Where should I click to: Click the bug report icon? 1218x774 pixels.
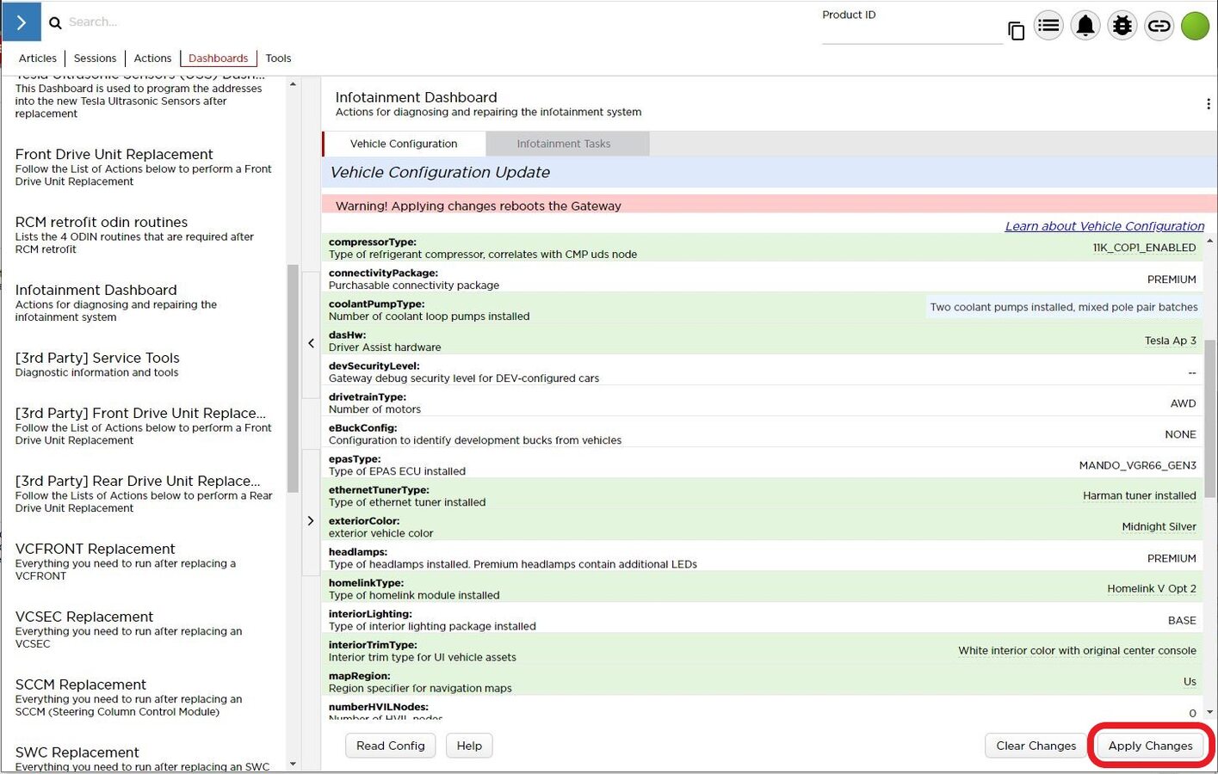click(1122, 26)
